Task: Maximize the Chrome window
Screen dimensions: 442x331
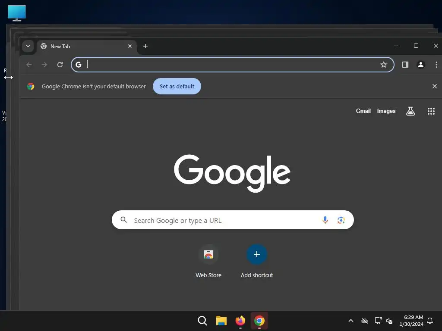Action: pyautogui.click(x=416, y=46)
